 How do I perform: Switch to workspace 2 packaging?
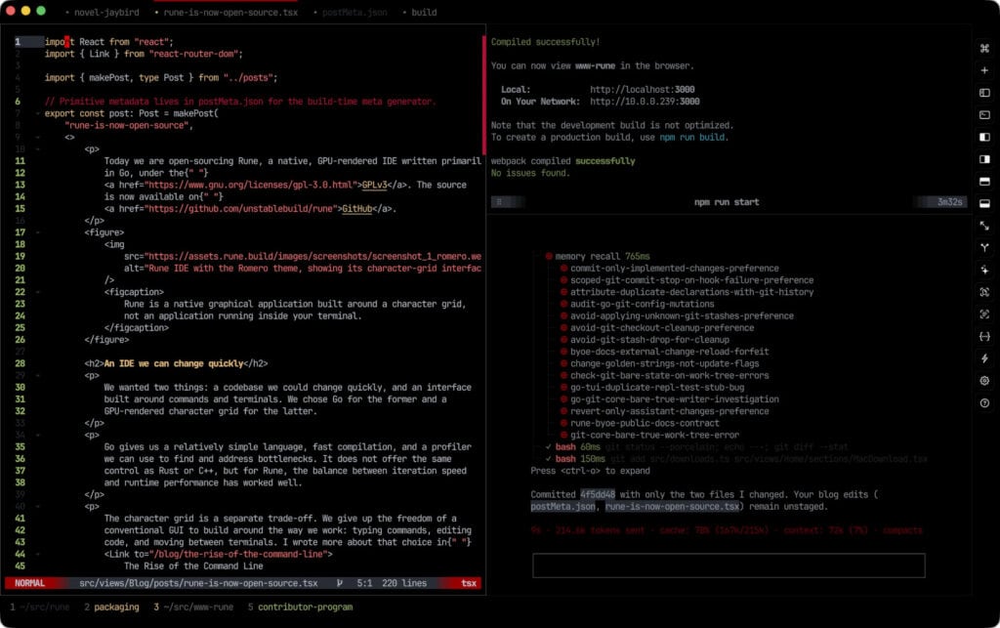[x=111, y=607]
